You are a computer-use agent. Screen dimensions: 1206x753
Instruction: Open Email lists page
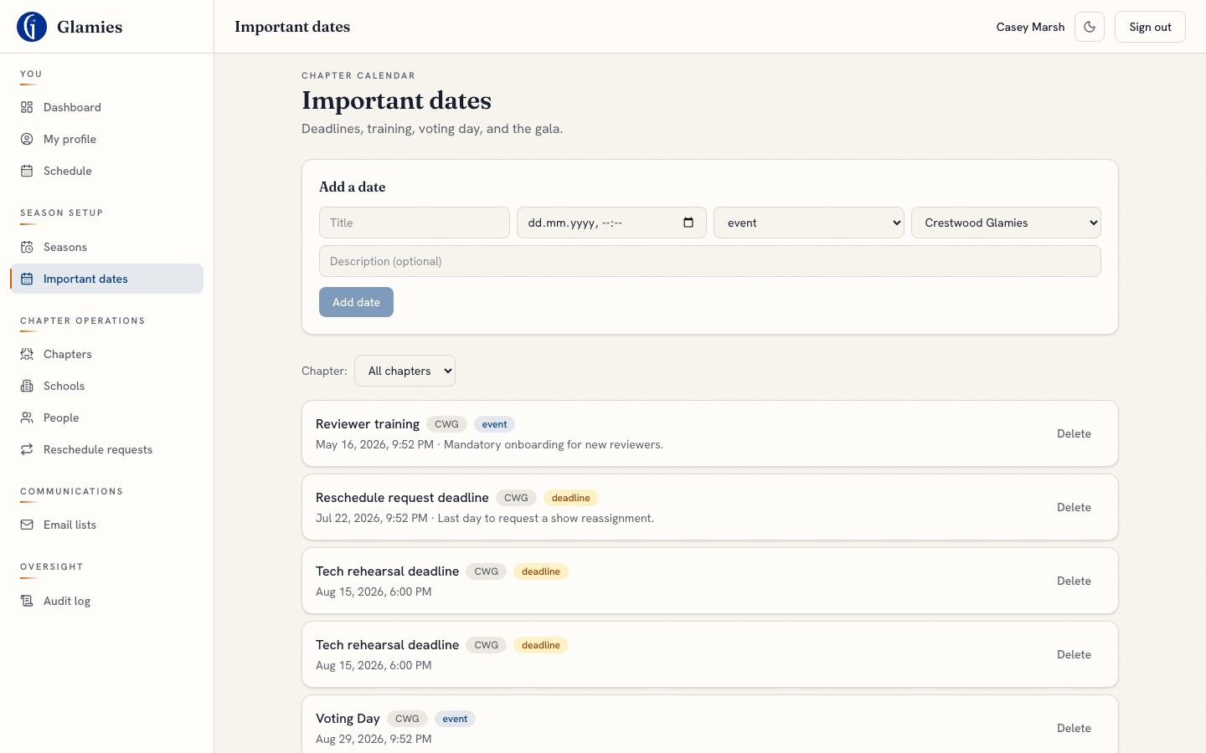pos(106,525)
